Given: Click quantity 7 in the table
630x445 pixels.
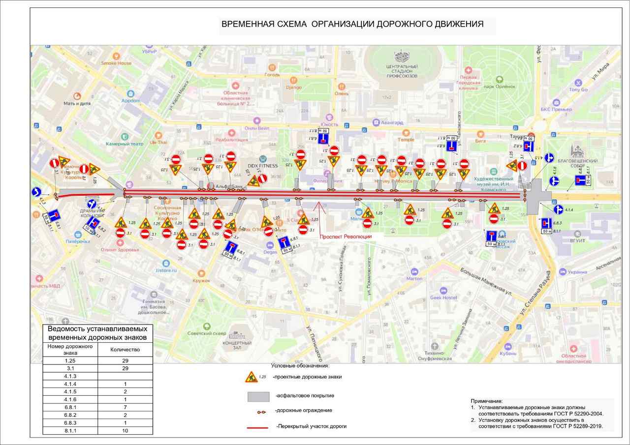Looking at the screenshot, I should [125, 408].
